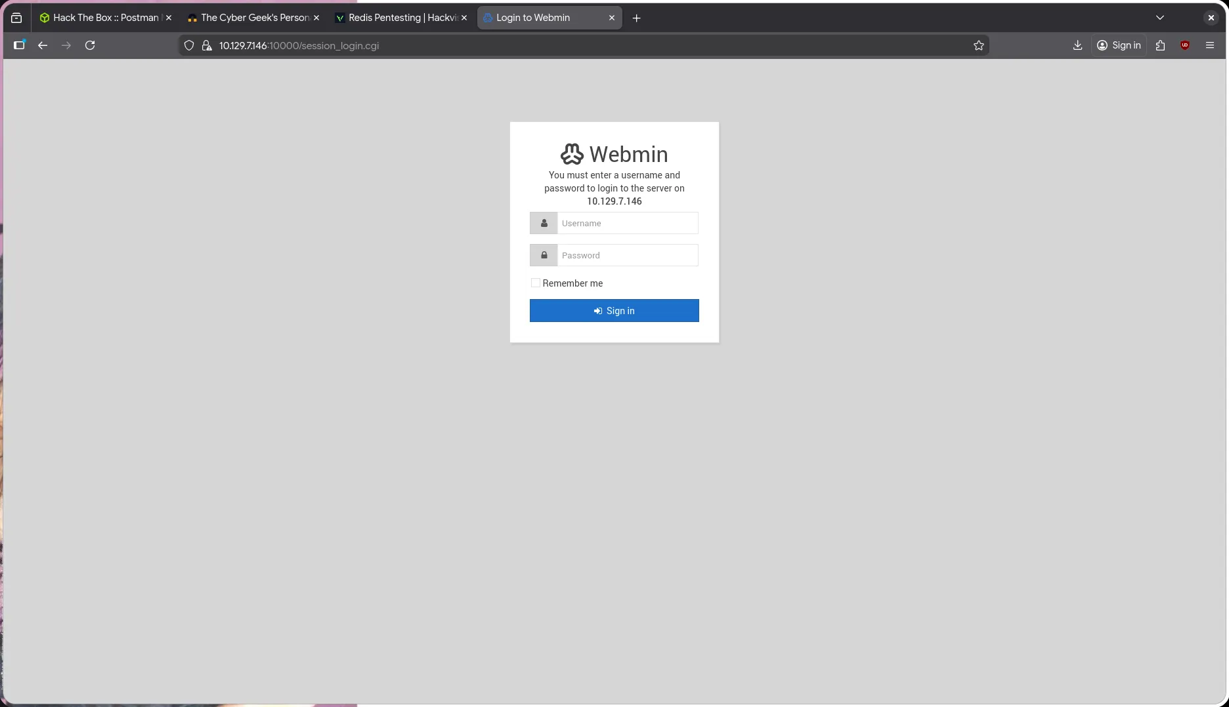Click the shield tracking protection icon
Viewport: 1229px width, 707px height.
pyautogui.click(x=189, y=45)
